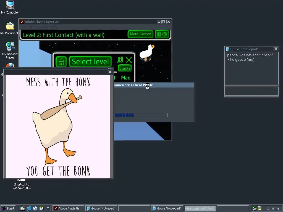The width and height of the screenshot is (283, 212).
Task: Minimize the Adobe Flash Player window
Action: (159, 22)
